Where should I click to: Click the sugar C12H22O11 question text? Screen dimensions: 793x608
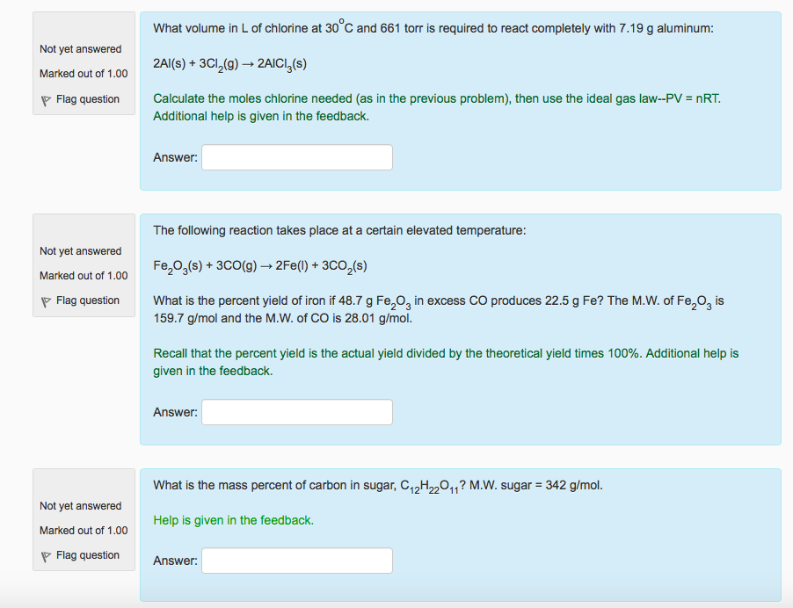point(378,486)
